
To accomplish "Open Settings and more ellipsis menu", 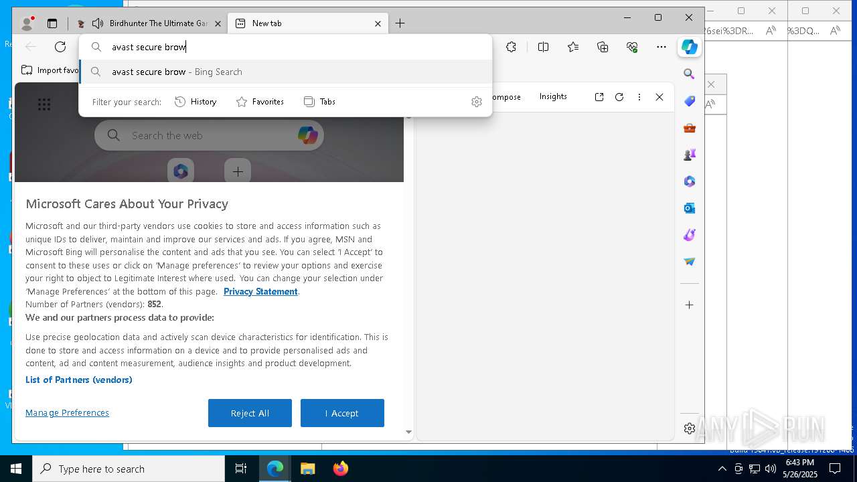I will 661,47.
